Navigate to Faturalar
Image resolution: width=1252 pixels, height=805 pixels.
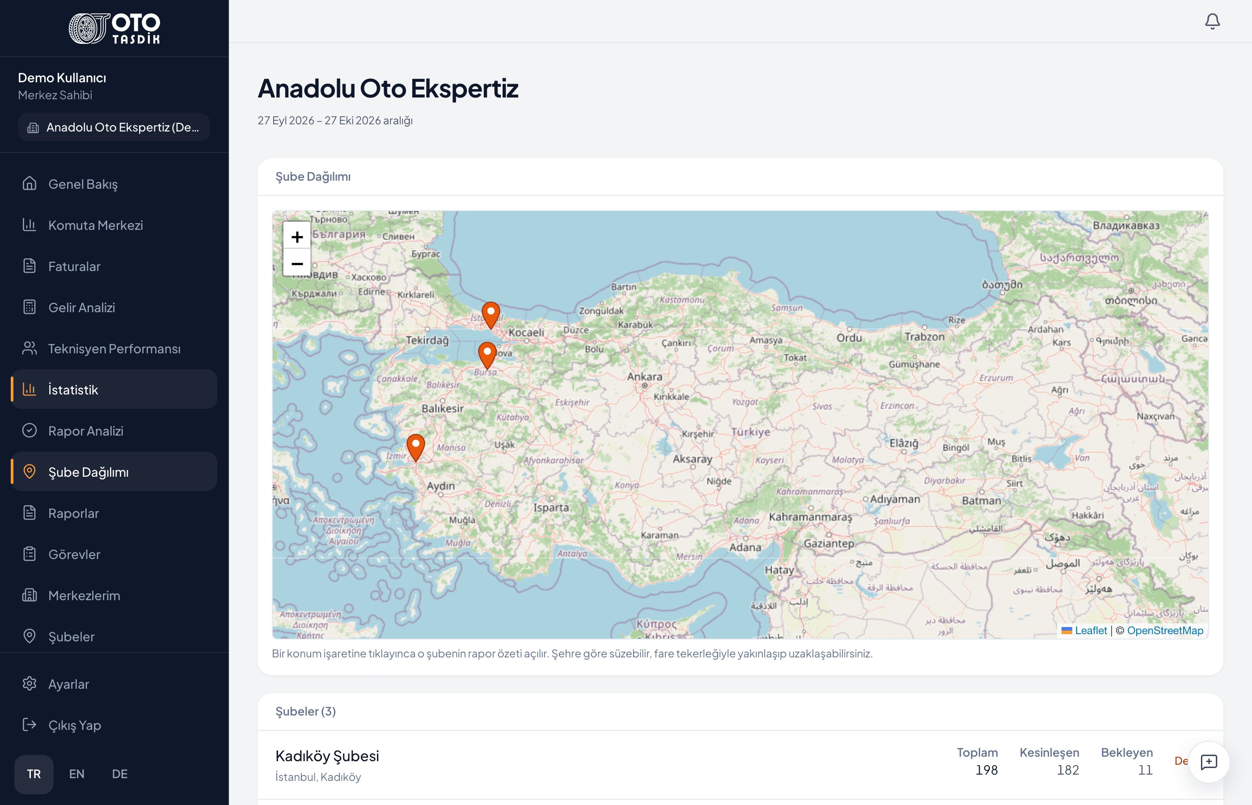114,267
